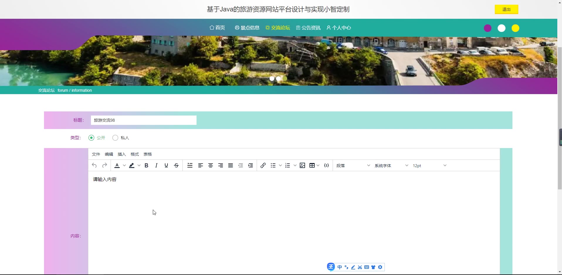Image resolution: width=562 pixels, height=275 pixels.
Task: Expand the table dropdown arrow
Action: (x=318, y=166)
